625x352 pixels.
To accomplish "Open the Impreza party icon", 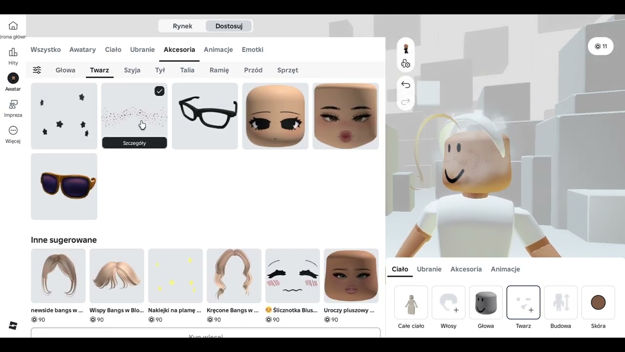I will (13, 104).
